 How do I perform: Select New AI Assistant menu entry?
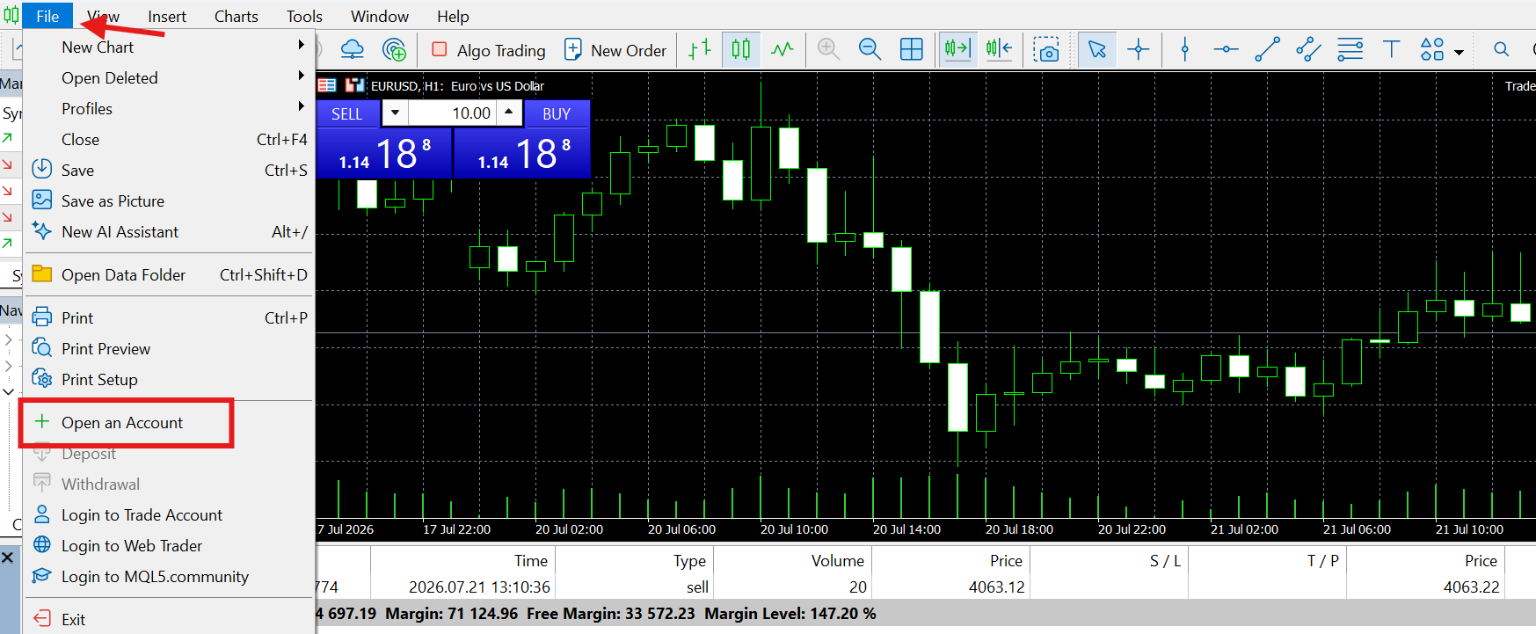click(169, 231)
